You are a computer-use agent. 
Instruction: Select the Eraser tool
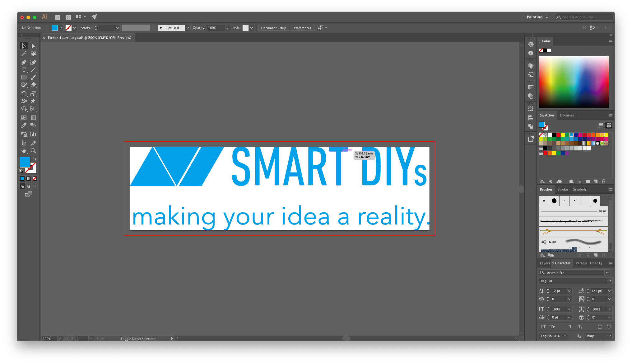[x=33, y=85]
